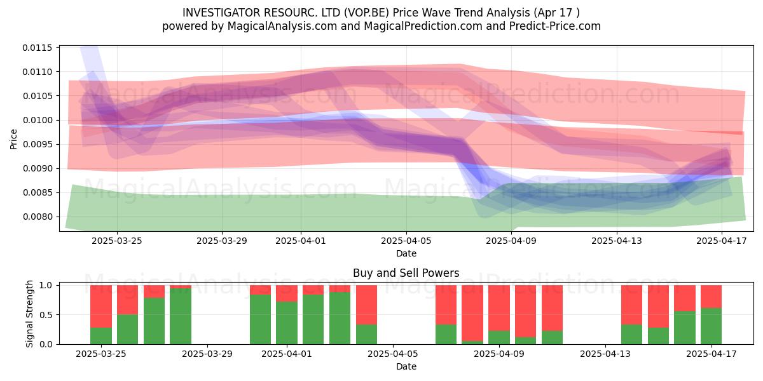
Task: Click 2025-03-29 date under the powers chart
Action: (x=207, y=354)
